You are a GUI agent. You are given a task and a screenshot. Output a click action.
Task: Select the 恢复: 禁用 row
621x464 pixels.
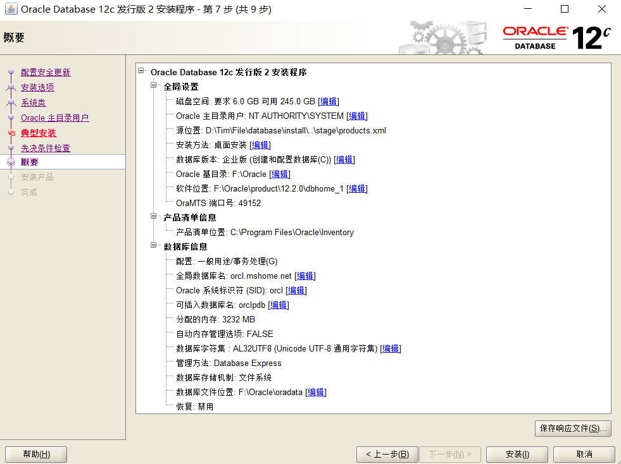point(194,406)
